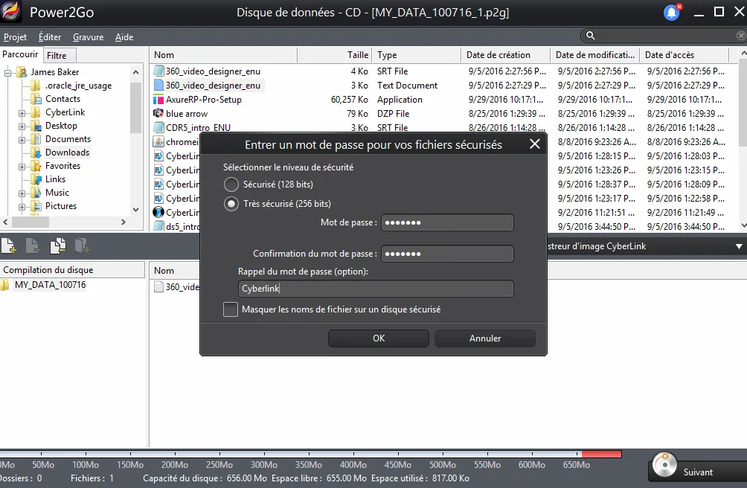Open the enregistreur d'image CyberLink dropdown
The height and width of the screenshot is (488, 747).
[739, 247]
